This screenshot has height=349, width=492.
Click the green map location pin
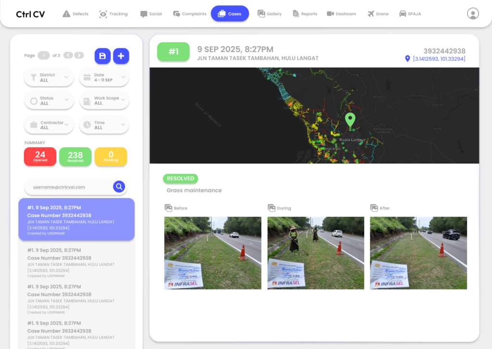point(350,119)
